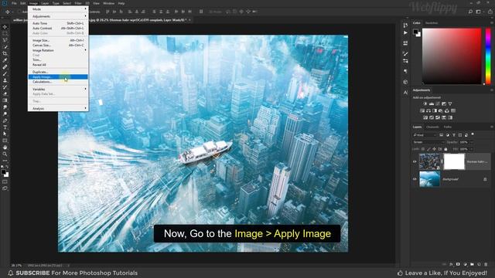The image size is (495, 278).
Task: Filter layers for type layers
Action: point(454,135)
